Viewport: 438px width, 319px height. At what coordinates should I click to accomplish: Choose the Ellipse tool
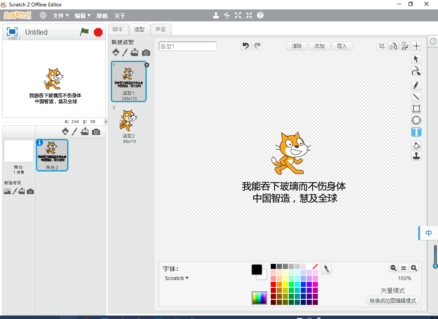pos(416,120)
